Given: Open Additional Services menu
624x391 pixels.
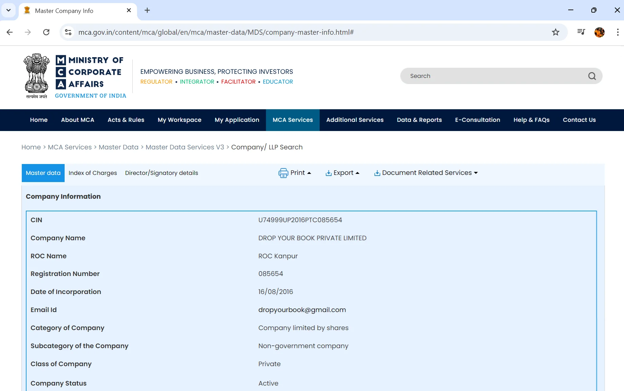Looking at the screenshot, I should coord(355,120).
